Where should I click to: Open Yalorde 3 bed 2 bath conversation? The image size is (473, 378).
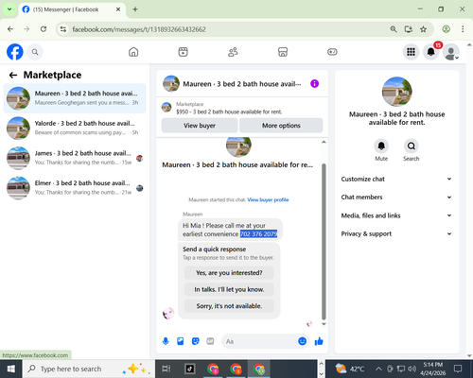click(x=75, y=128)
